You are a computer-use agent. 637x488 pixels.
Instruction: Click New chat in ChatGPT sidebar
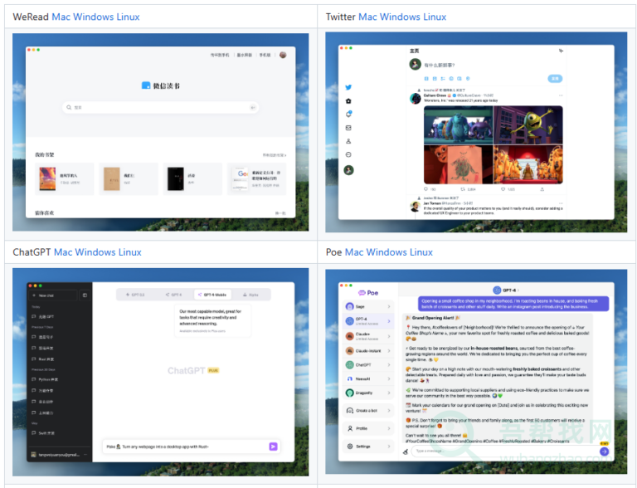[x=46, y=295]
